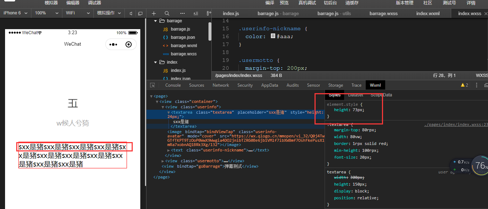Mute the simulator sound
Image resolution: width=488 pixels, height=209 pixels.
130,13
